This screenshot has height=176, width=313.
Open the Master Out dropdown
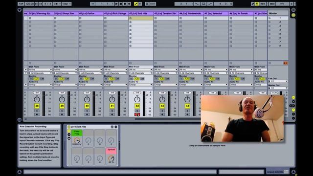pos(278,88)
